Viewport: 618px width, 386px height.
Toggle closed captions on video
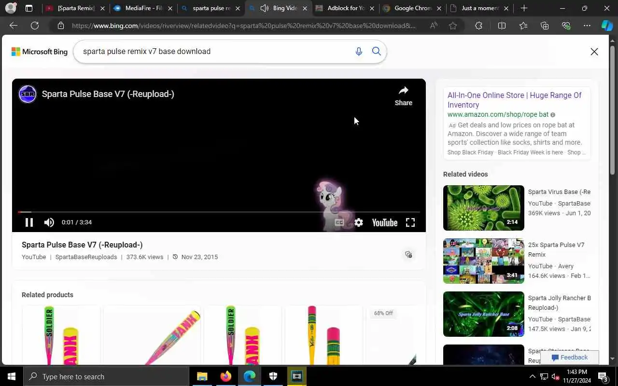click(339, 222)
